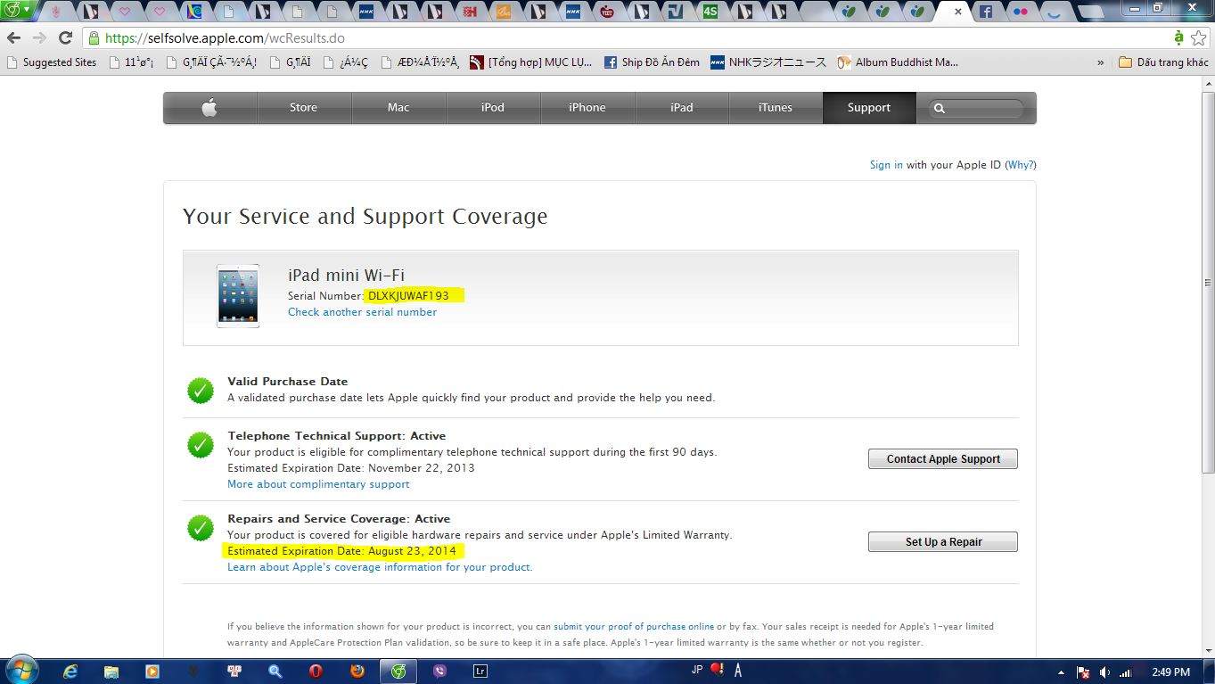
Task: Click the network signal tray icon
Action: coord(1126,672)
